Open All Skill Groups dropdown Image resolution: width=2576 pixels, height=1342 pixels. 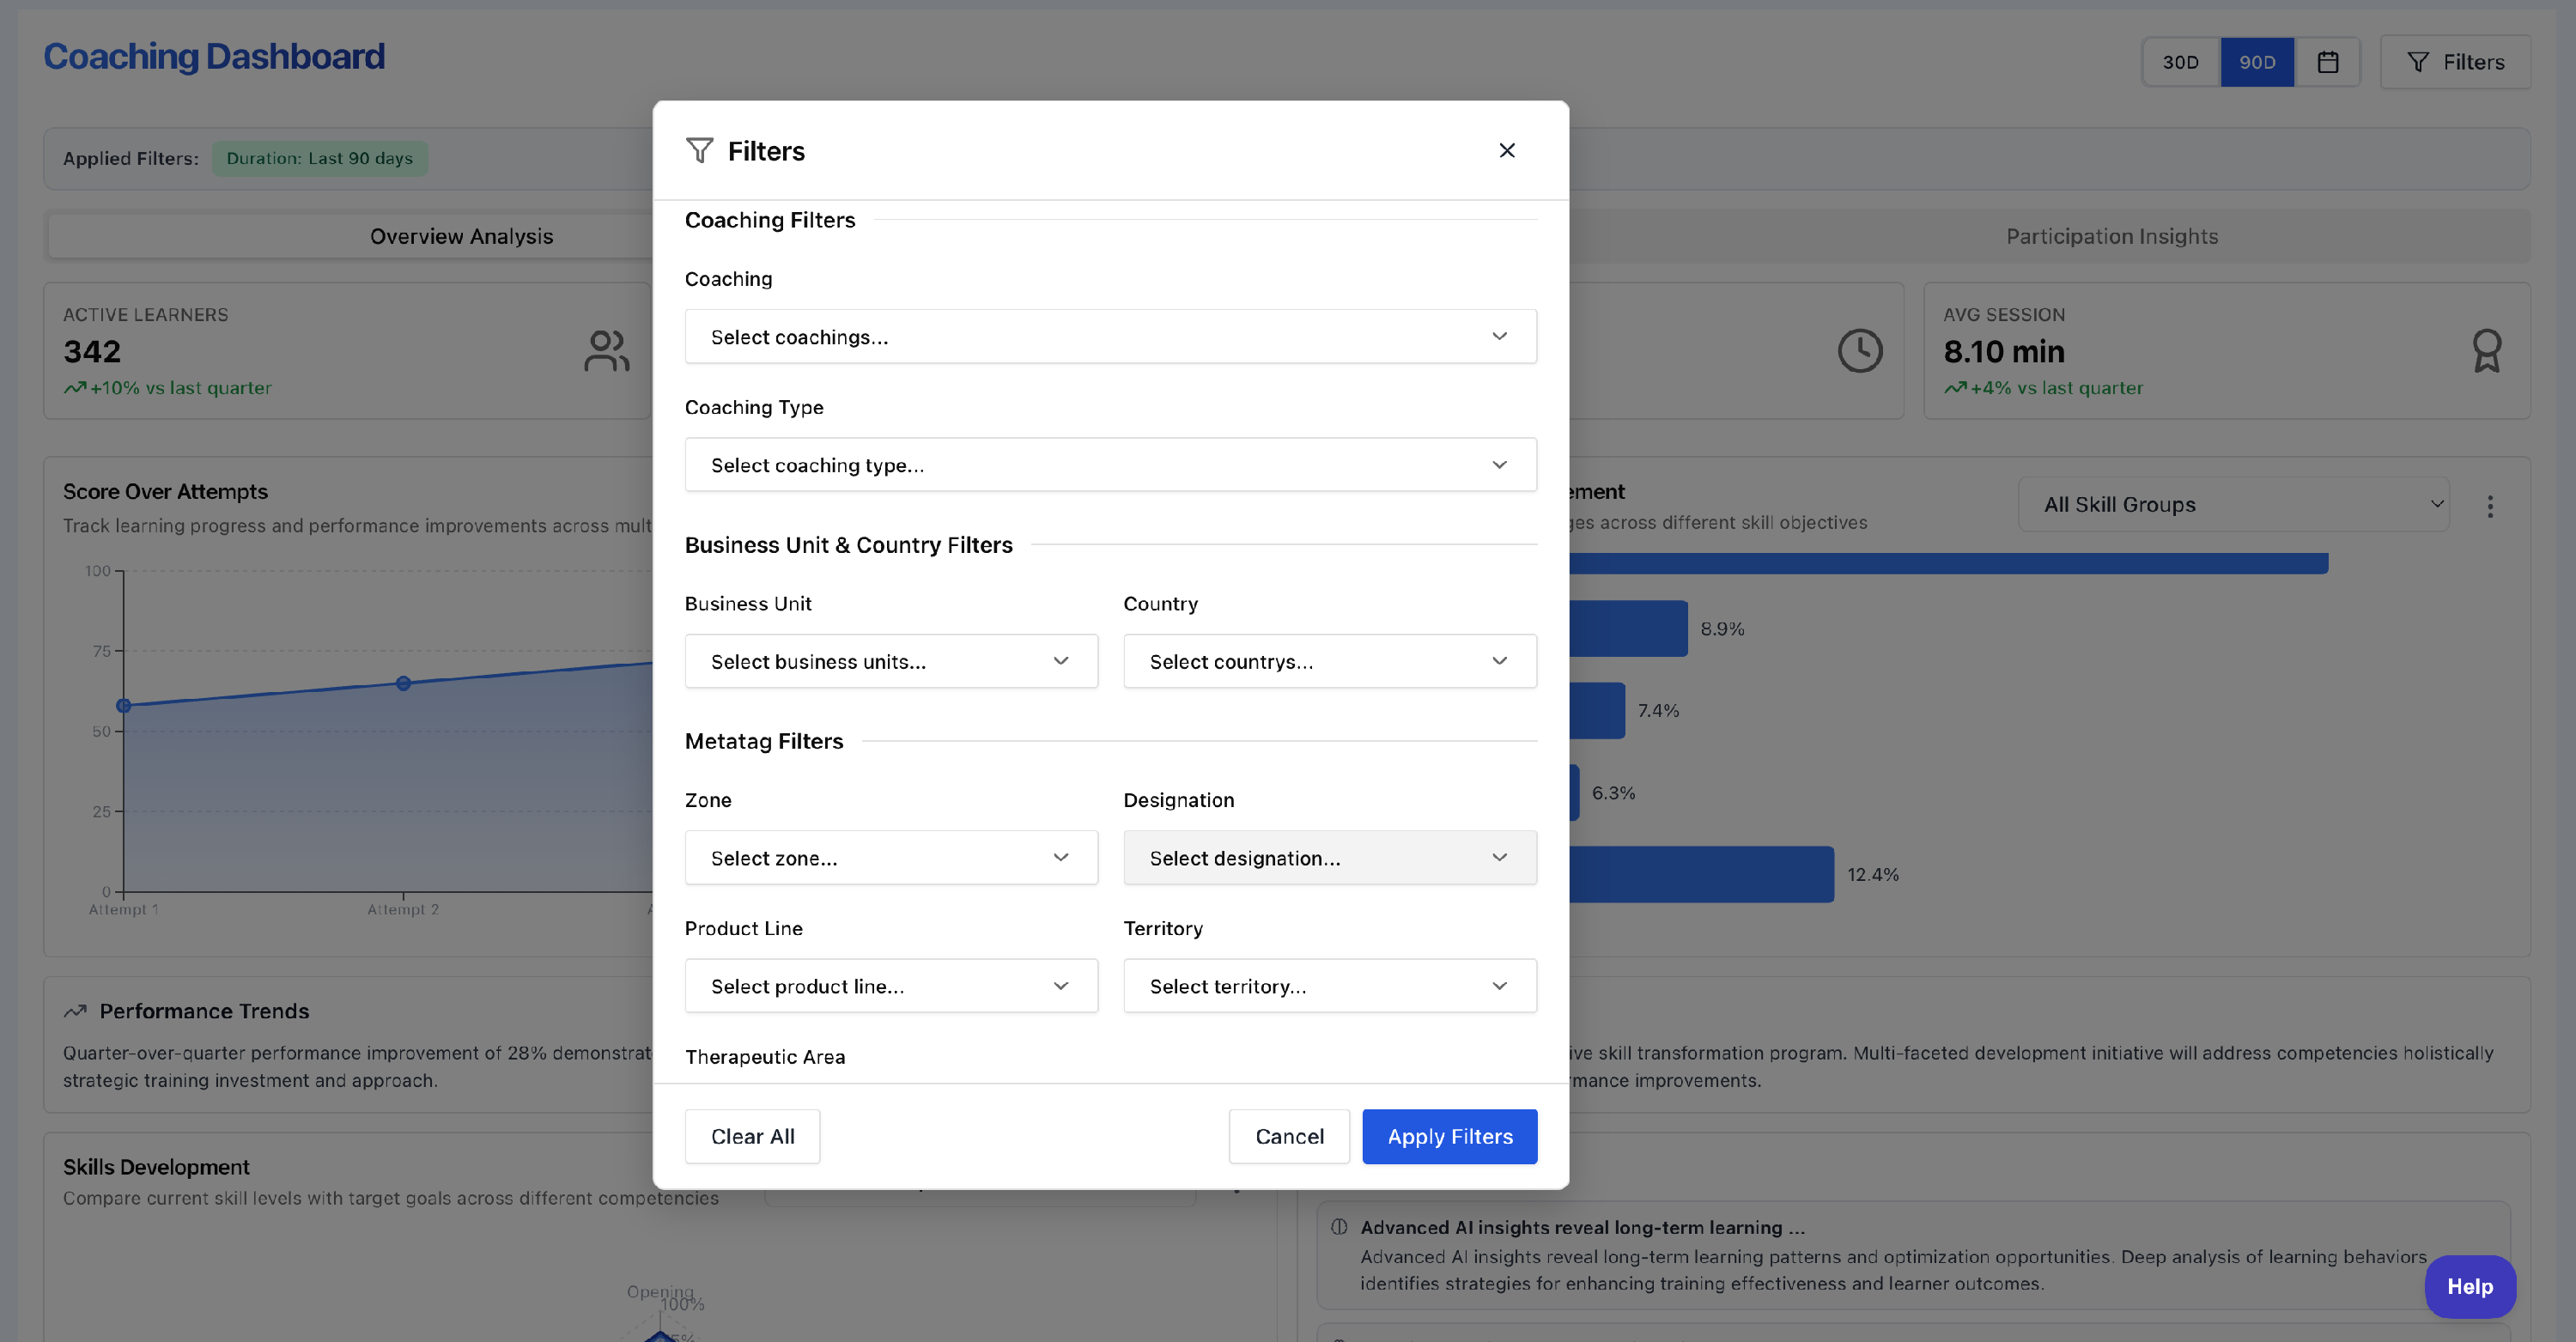tap(2233, 505)
